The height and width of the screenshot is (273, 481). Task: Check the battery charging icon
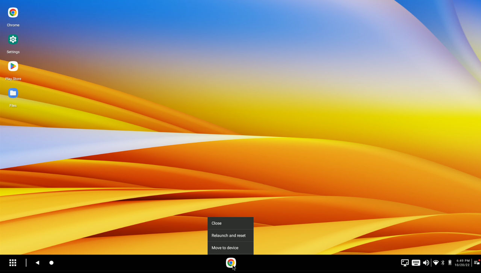coord(450,263)
